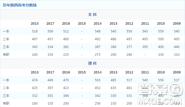Click the 511 score cell
The height and width of the screenshot is (107, 185).
[66, 31]
